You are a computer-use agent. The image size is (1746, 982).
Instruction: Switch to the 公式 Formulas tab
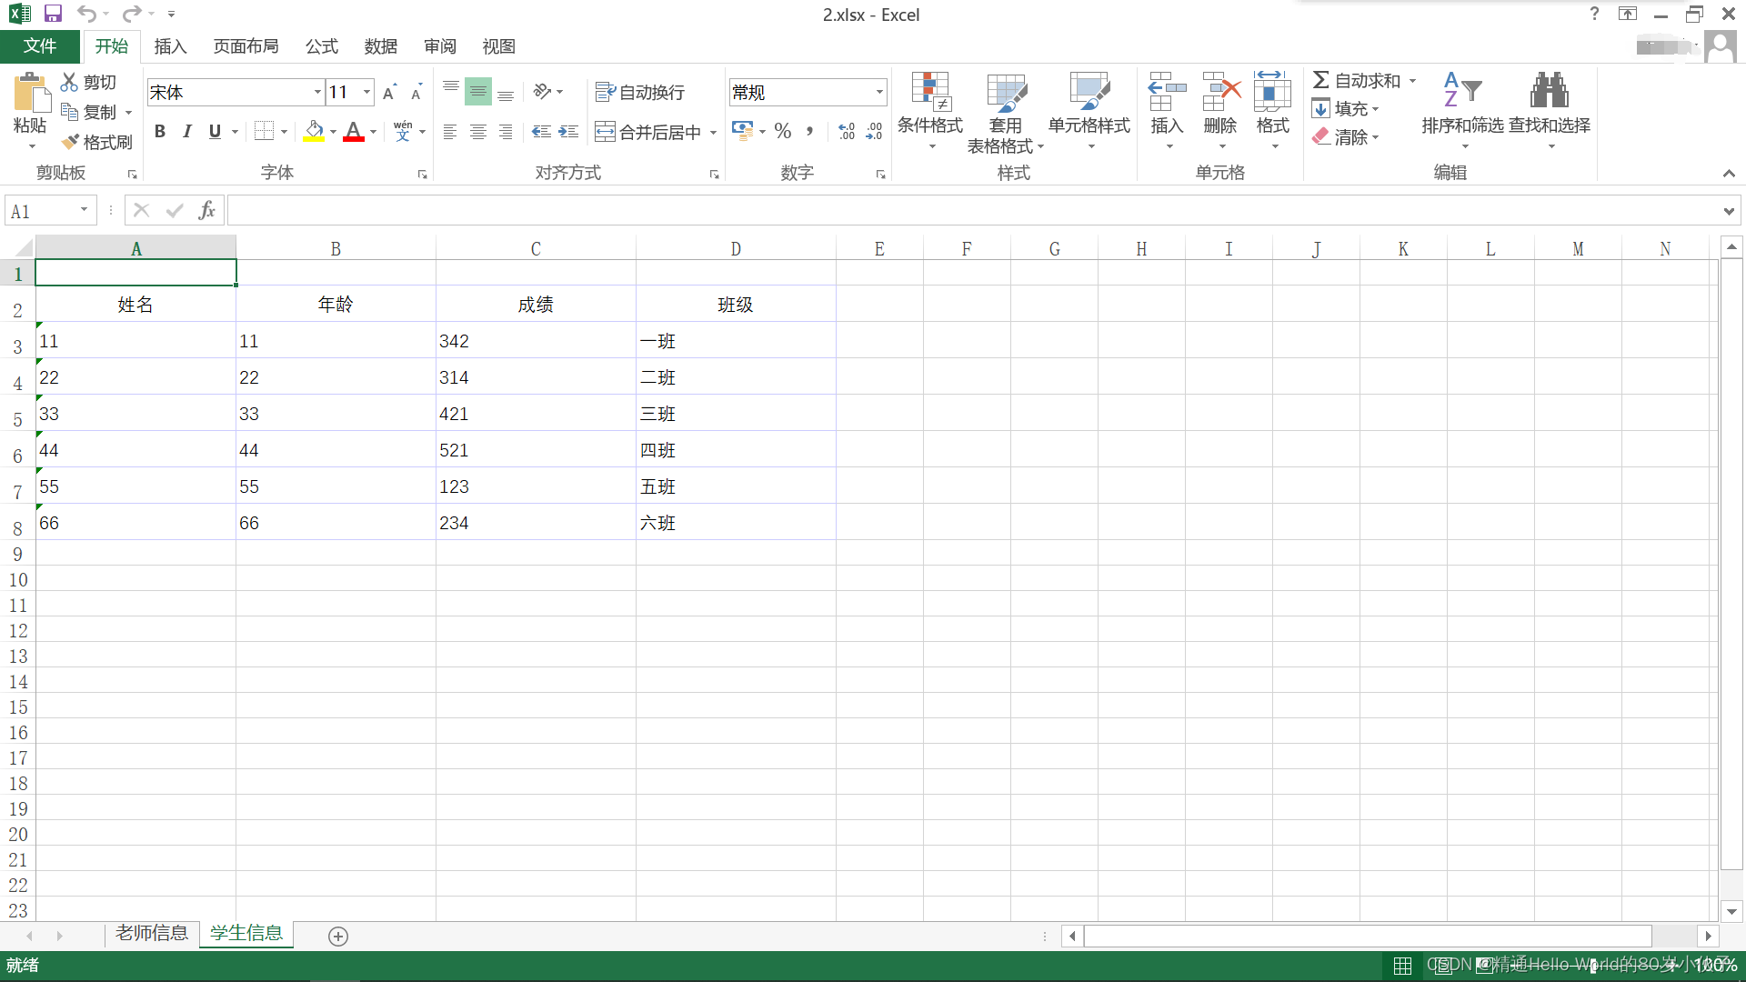coord(321,46)
